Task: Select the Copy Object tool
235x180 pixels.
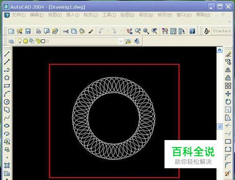Action: click(228, 62)
